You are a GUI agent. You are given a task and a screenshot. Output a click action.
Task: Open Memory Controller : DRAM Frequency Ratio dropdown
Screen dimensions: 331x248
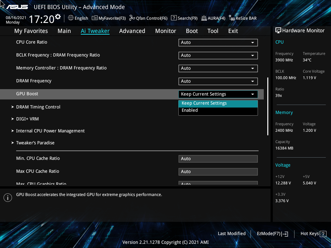218,68
